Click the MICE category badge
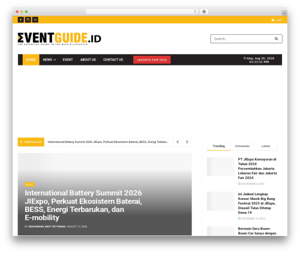Viewport: 300px width, 254px height. point(29,184)
